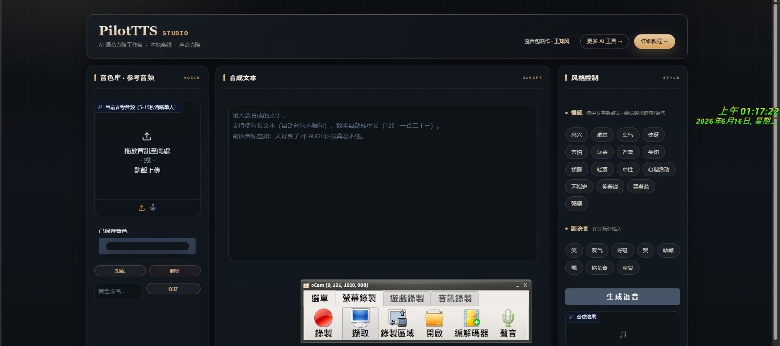
Task: Click inside the 合成文本 script text area
Action: [383, 183]
